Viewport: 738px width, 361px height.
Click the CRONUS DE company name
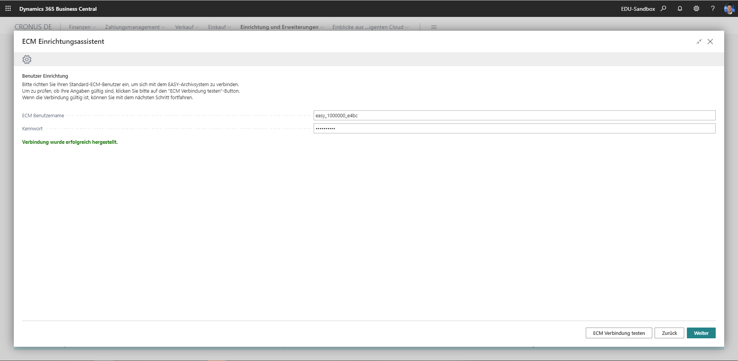pyautogui.click(x=33, y=27)
